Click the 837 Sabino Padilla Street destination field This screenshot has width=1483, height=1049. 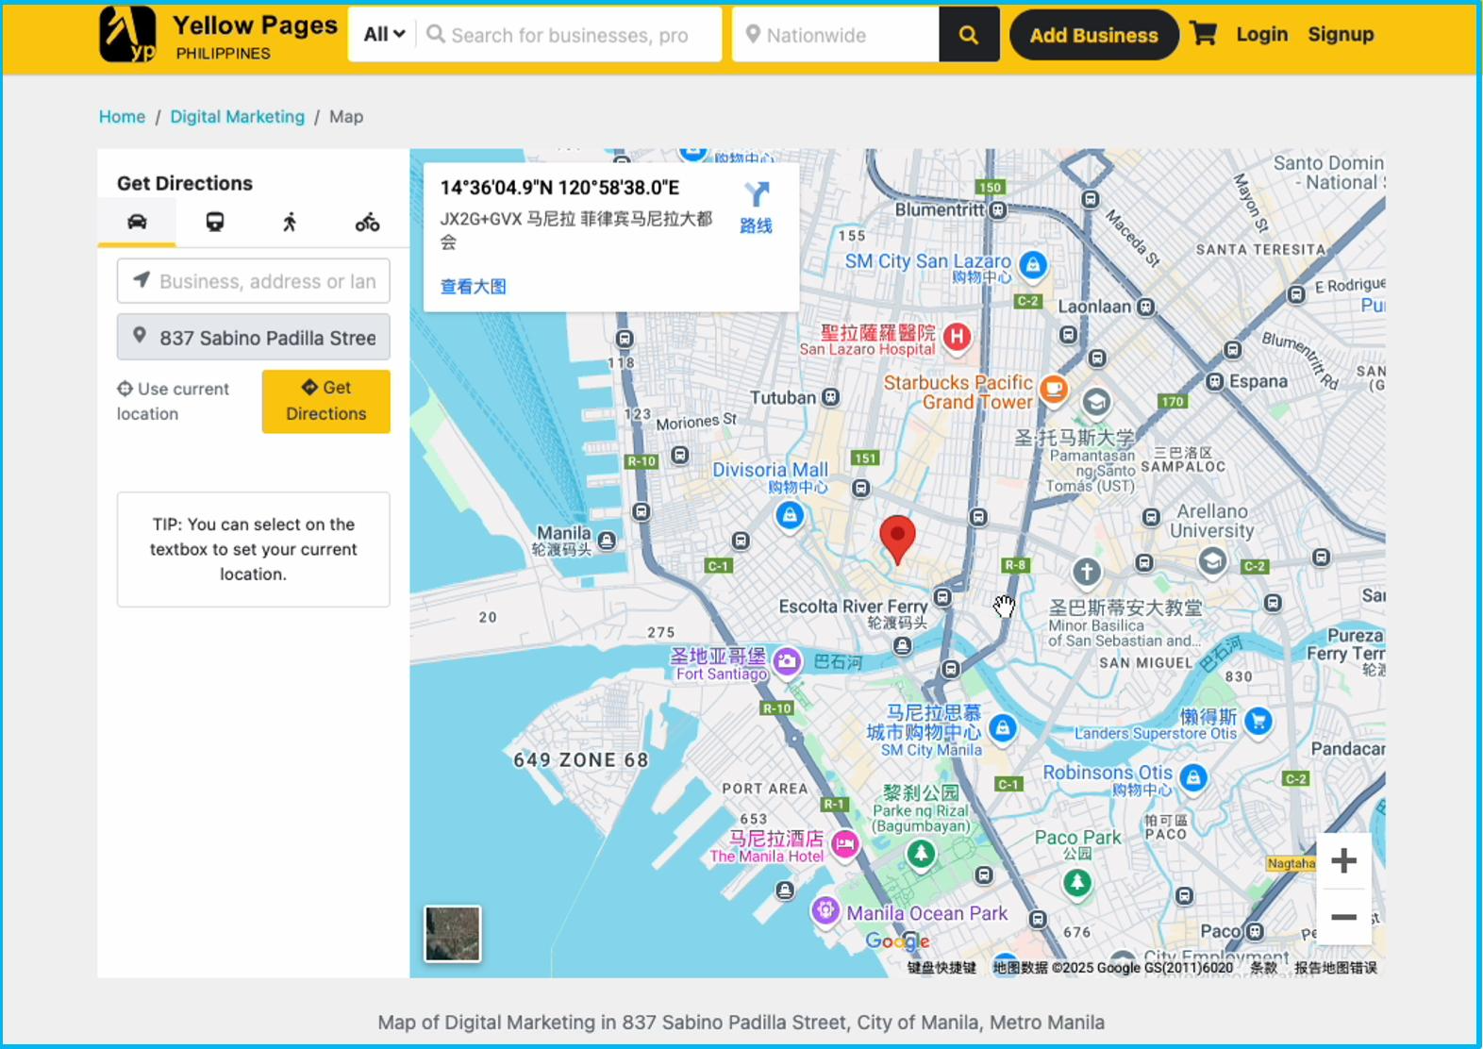click(x=254, y=337)
